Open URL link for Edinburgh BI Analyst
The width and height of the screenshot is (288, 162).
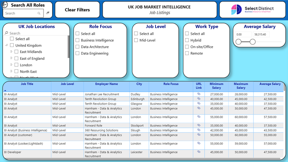tap(199, 99)
